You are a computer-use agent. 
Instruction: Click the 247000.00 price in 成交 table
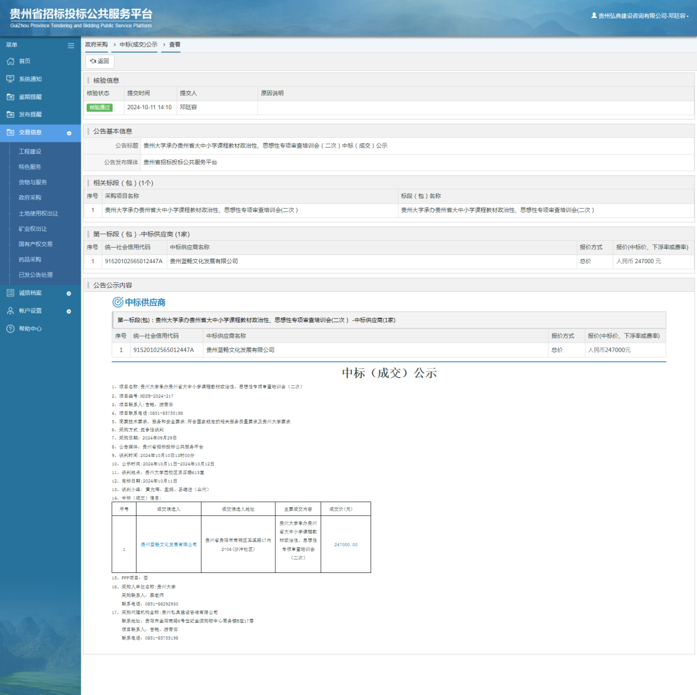click(x=346, y=545)
